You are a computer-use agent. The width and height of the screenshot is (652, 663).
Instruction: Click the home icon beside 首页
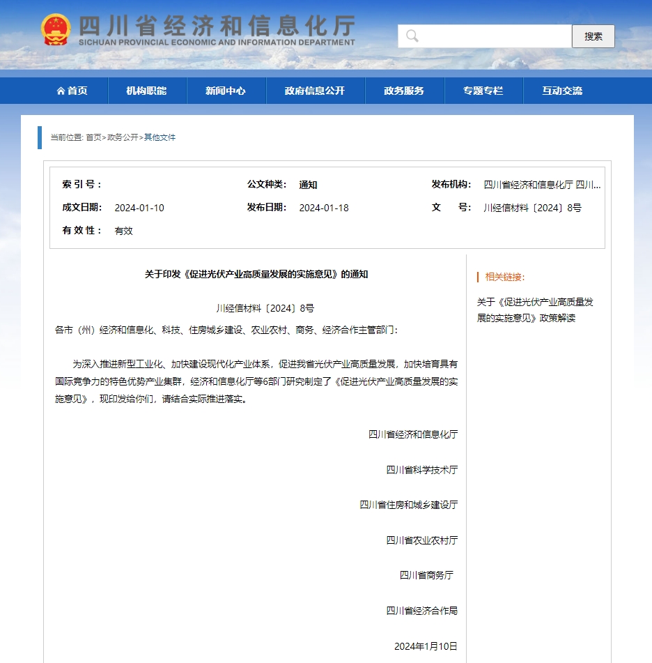61,91
